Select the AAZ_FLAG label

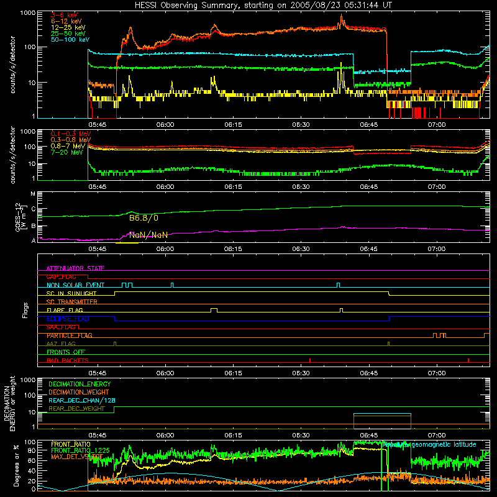click(61, 344)
